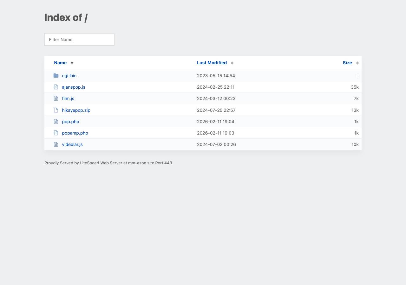Sort the listing by the Last Modified header

coord(212,63)
